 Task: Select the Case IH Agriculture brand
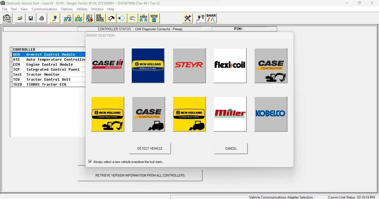[x=108, y=66]
